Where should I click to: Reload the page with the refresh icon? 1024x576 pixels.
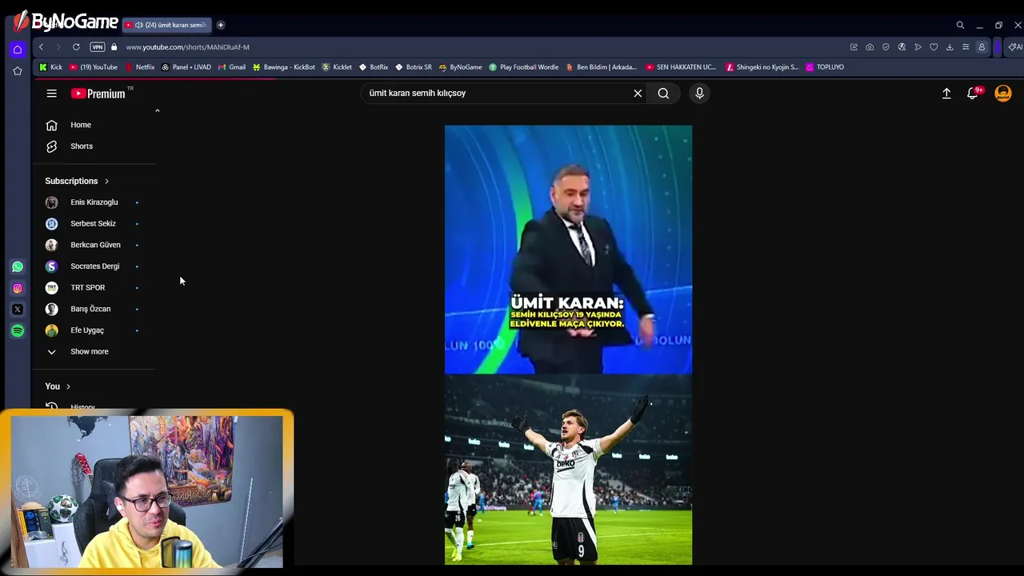click(76, 47)
